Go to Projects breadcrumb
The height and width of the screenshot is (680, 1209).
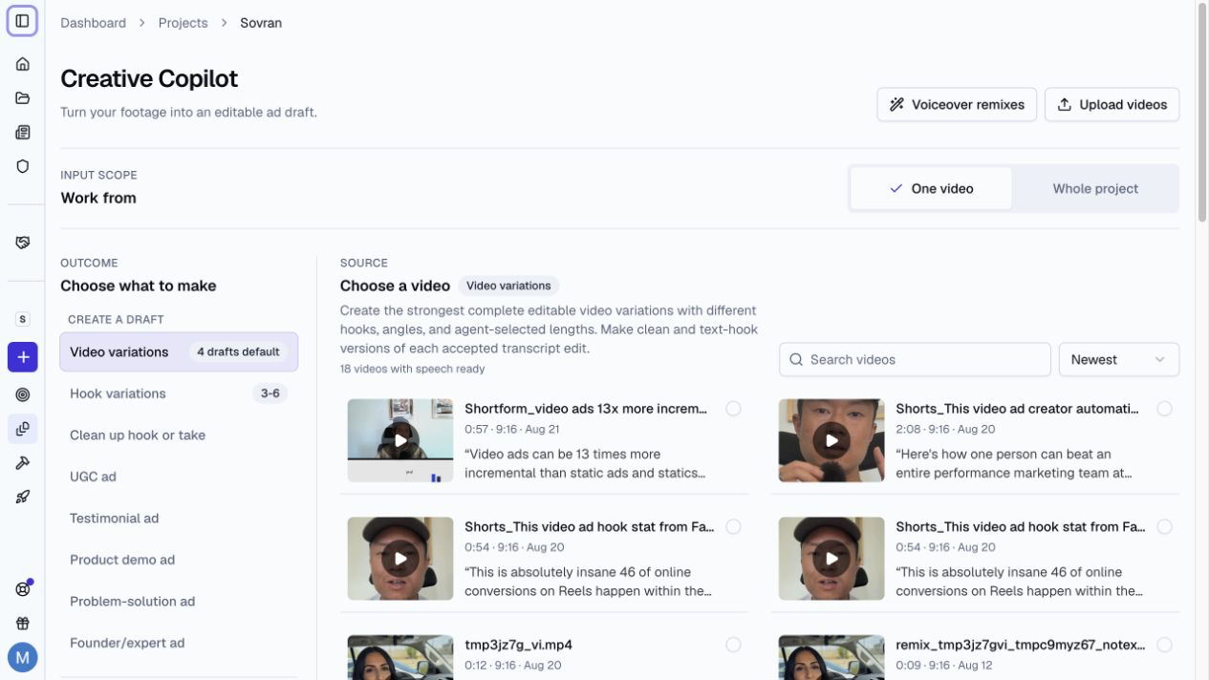183,23
